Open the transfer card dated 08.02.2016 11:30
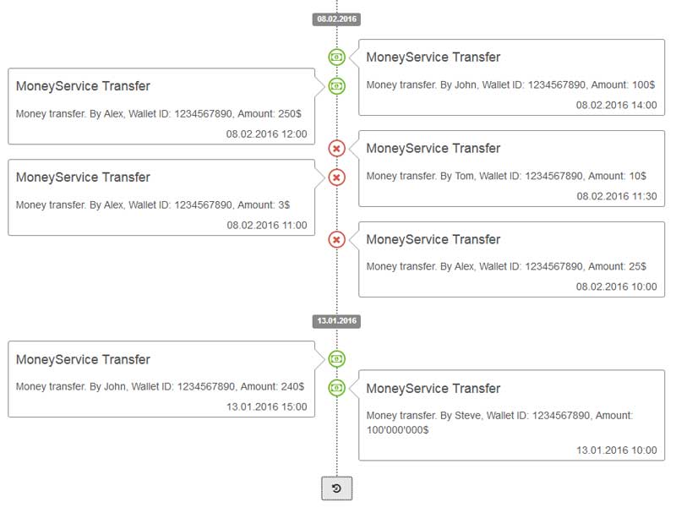Screen dimensions: 676x513 click(511, 168)
